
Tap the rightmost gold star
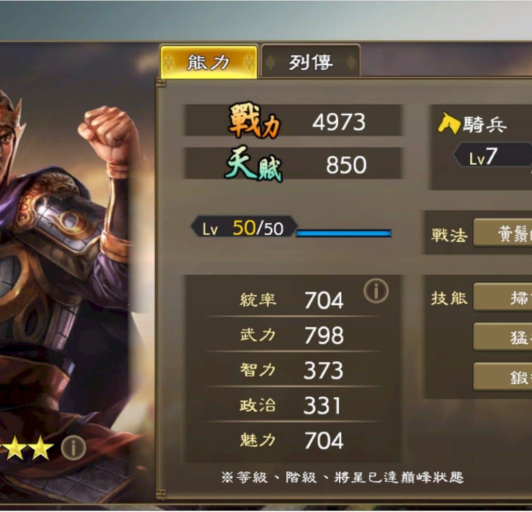click(41, 448)
